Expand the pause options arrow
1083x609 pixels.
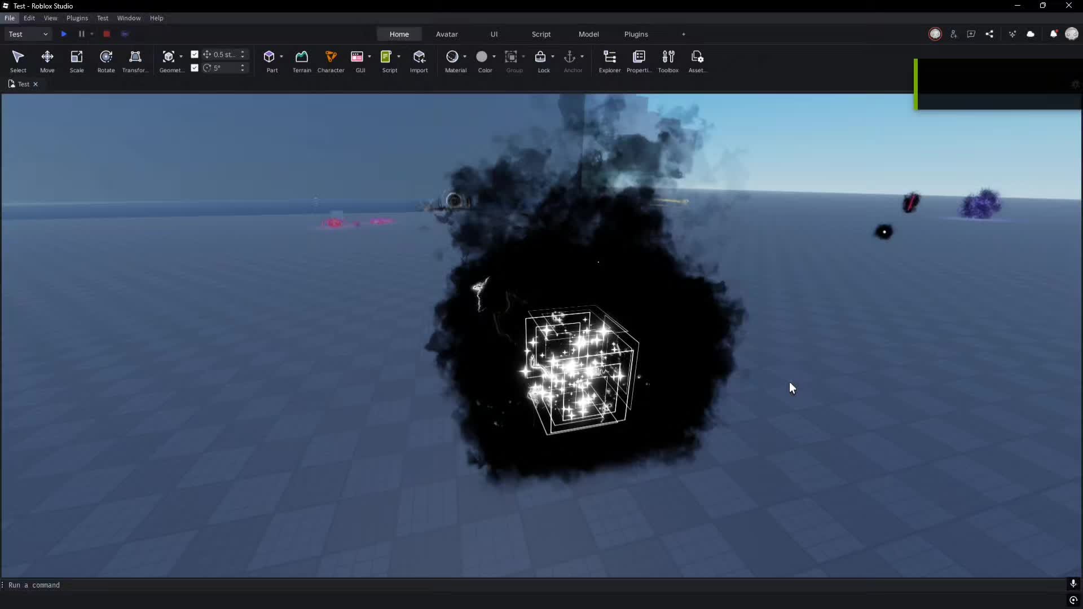pos(92,34)
